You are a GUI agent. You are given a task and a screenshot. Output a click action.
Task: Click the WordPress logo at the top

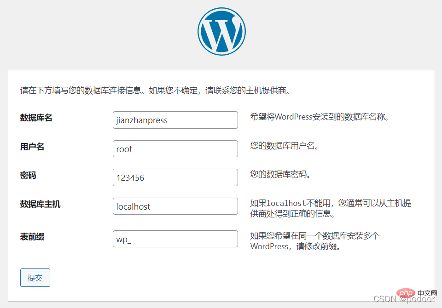(221, 32)
